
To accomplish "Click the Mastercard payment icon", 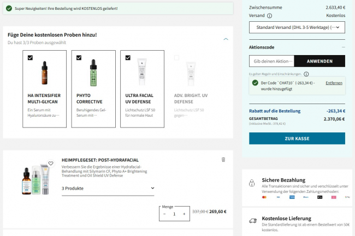I will (264, 197).
